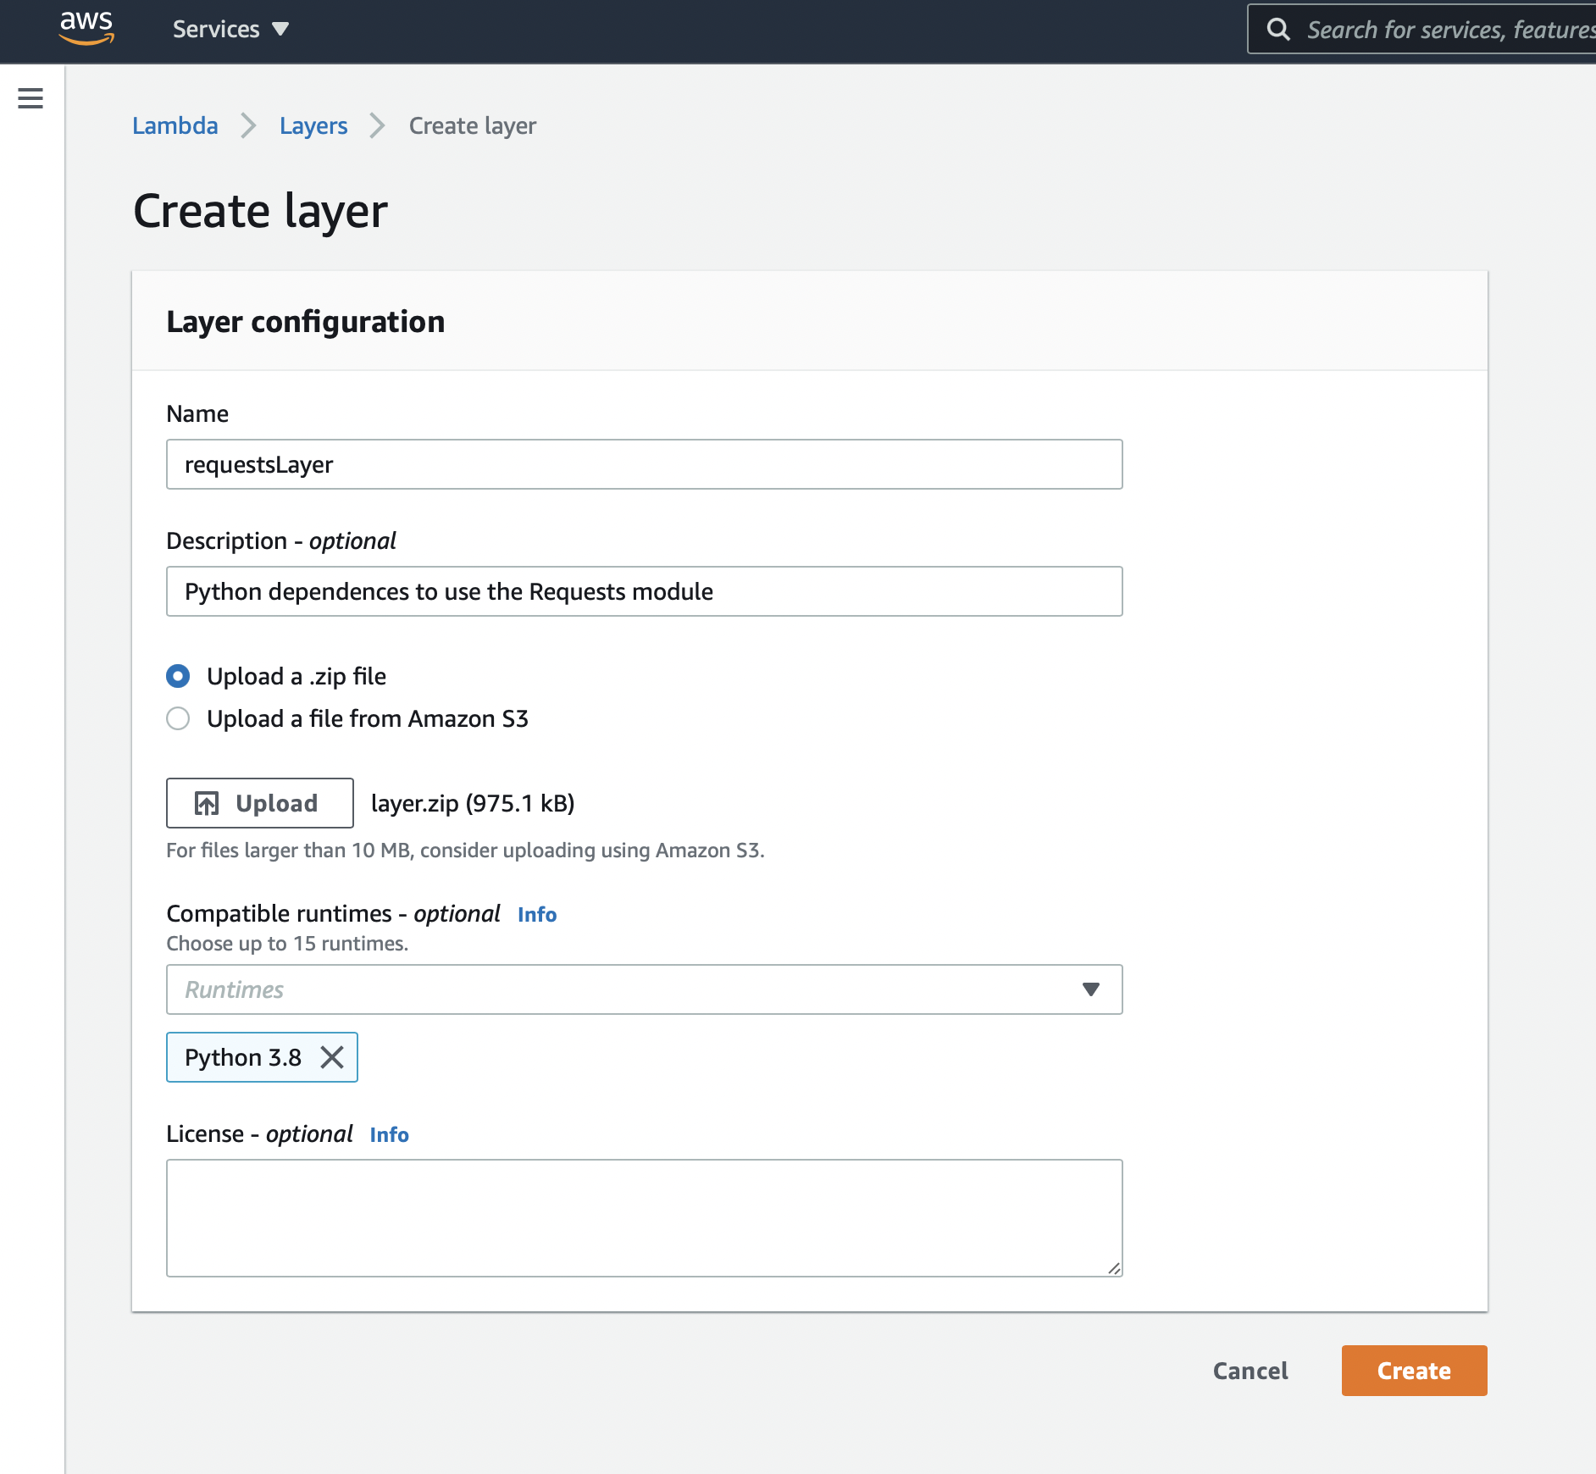The width and height of the screenshot is (1596, 1474).
Task: Click the 'Create layer' breadcrumb text
Action: [473, 125]
